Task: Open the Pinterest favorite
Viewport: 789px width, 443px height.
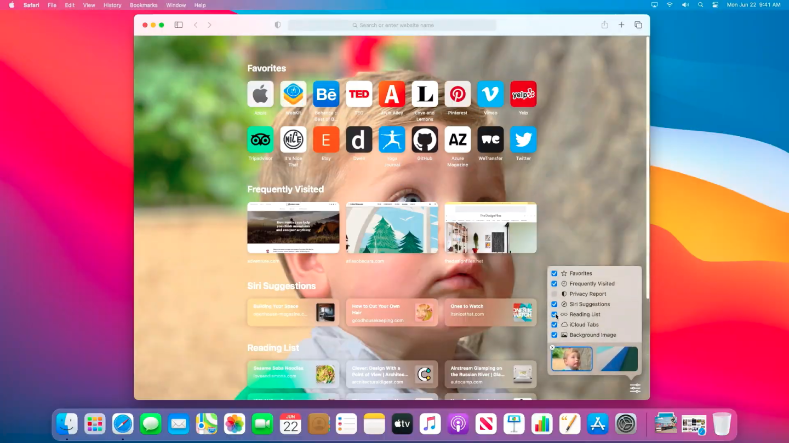Action: click(x=458, y=94)
